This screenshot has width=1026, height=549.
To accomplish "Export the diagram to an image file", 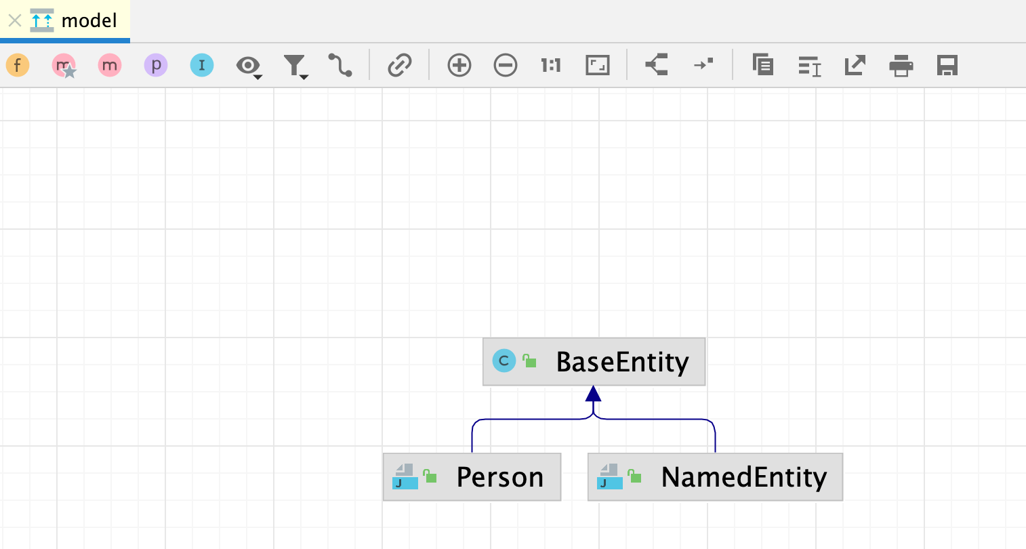I will tap(855, 65).
